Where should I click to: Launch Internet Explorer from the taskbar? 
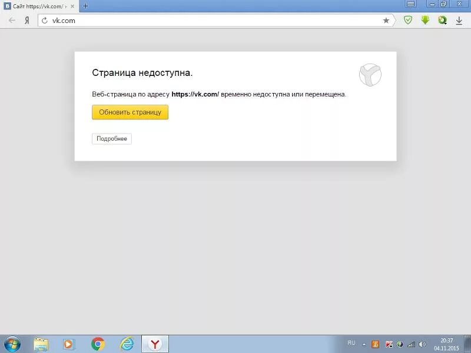(x=127, y=344)
